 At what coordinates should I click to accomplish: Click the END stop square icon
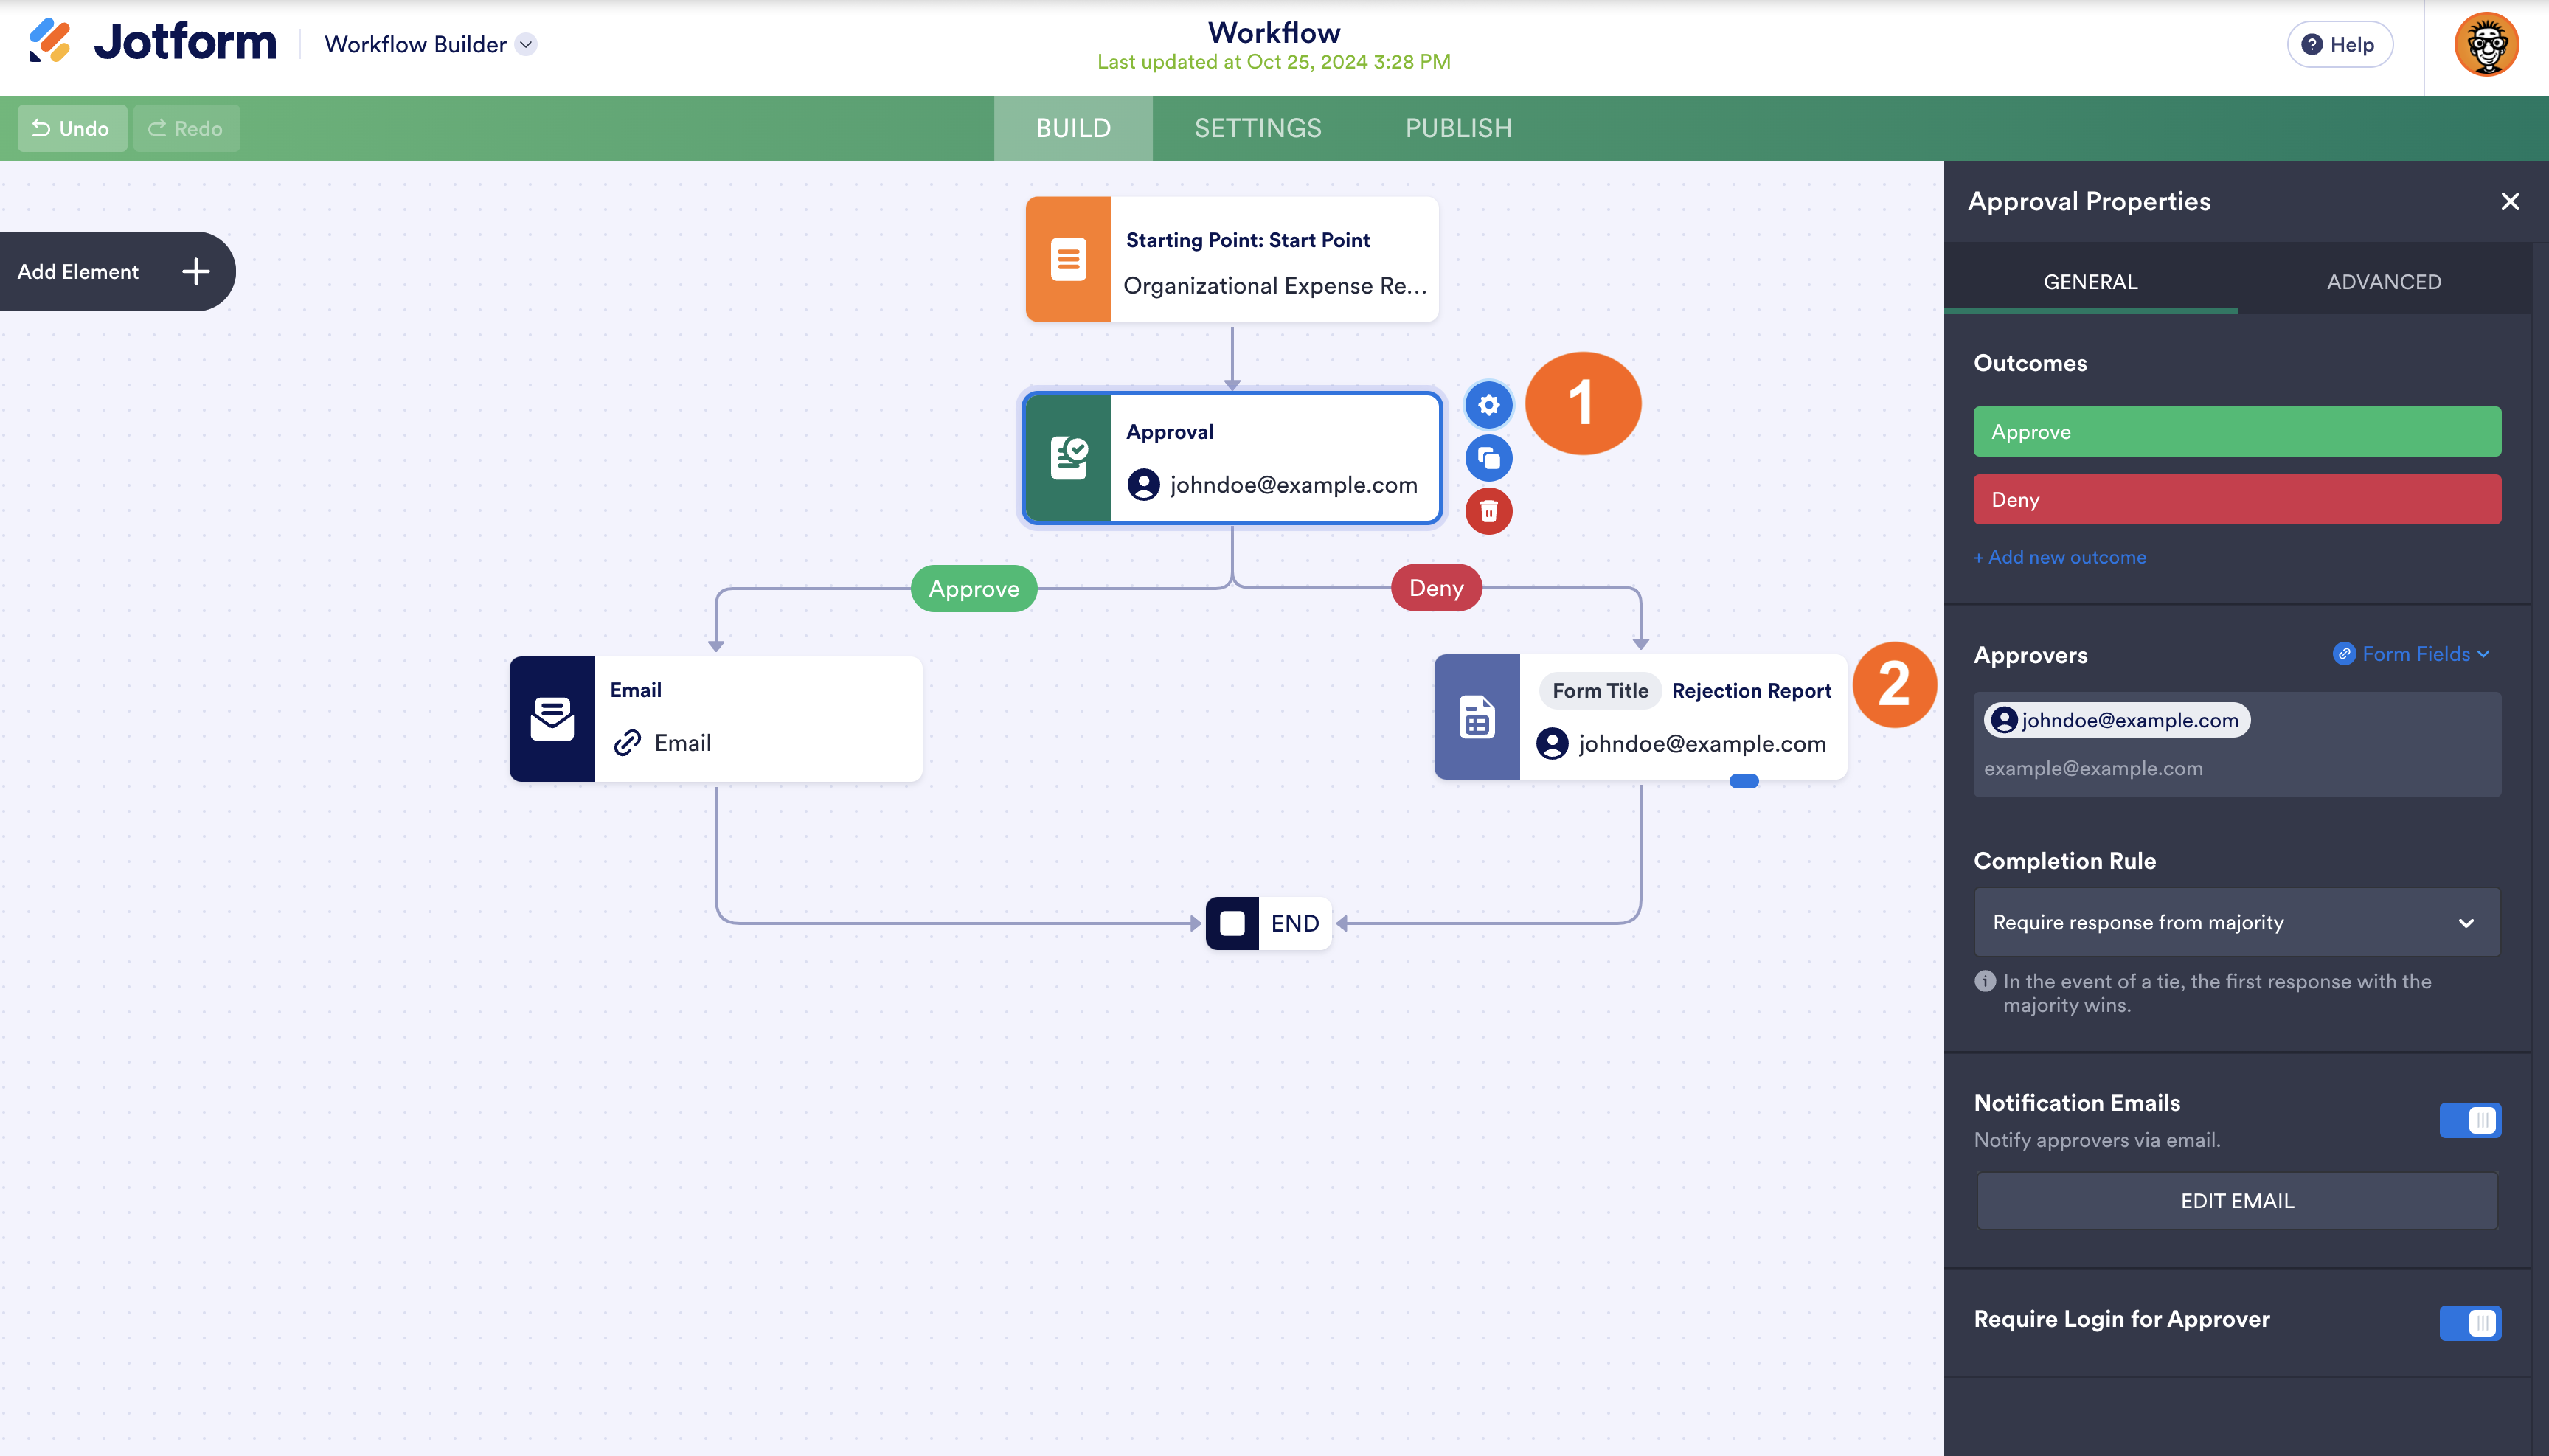[x=1232, y=923]
